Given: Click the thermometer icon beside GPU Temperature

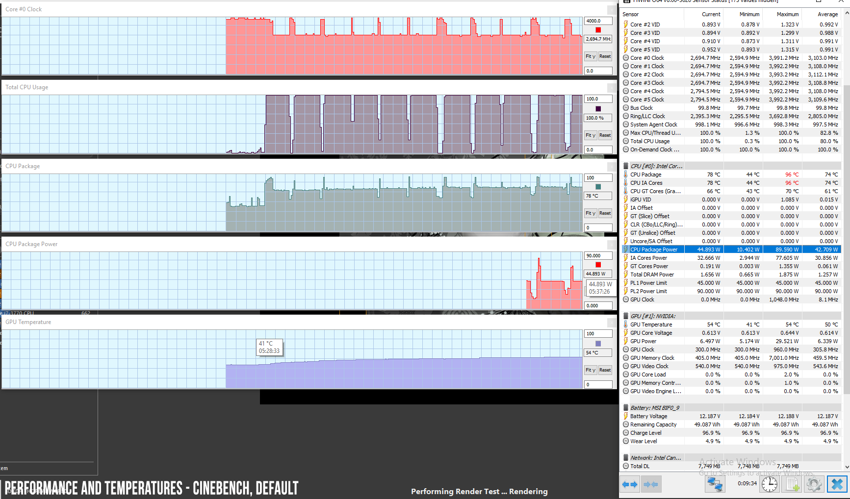Looking at the screenshot, I should (x=626, y=324).
